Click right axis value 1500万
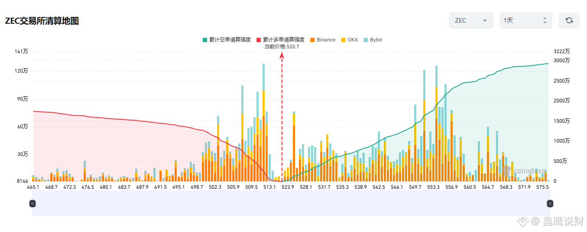587x232 pixels. pos(562,121)
